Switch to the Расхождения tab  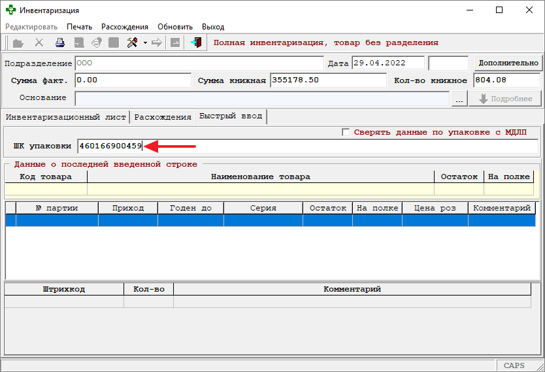coord(162,117)
